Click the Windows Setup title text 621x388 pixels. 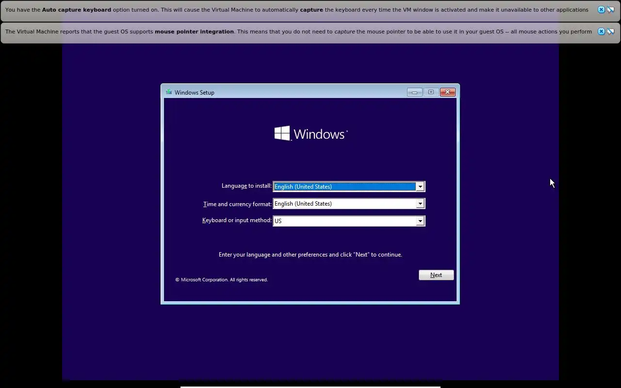click(x=195, y=92)
